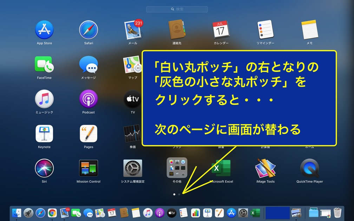Launch Siri from the Launchpad grid
Image resolution: width=354 pixels, height=221 pixels.
pyautogui.click(x=44, y=168)
